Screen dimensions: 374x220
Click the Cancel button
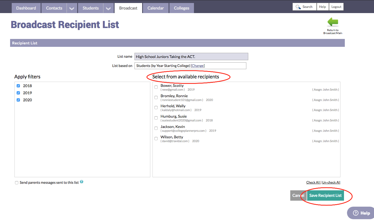pos(298,195)
